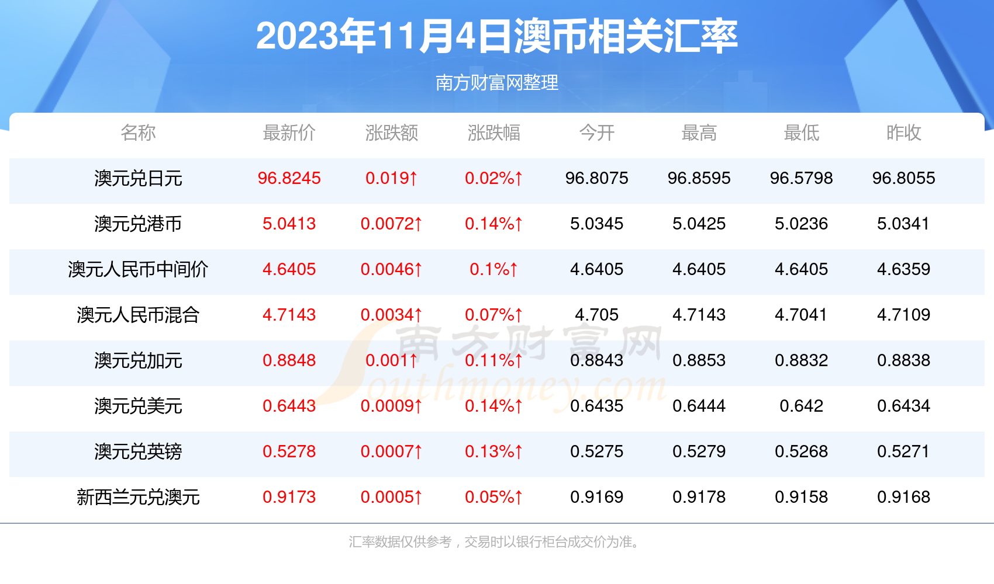994x584 pixels.
Task: Click the change amount 0.0034↑
Action: [391, 315]
